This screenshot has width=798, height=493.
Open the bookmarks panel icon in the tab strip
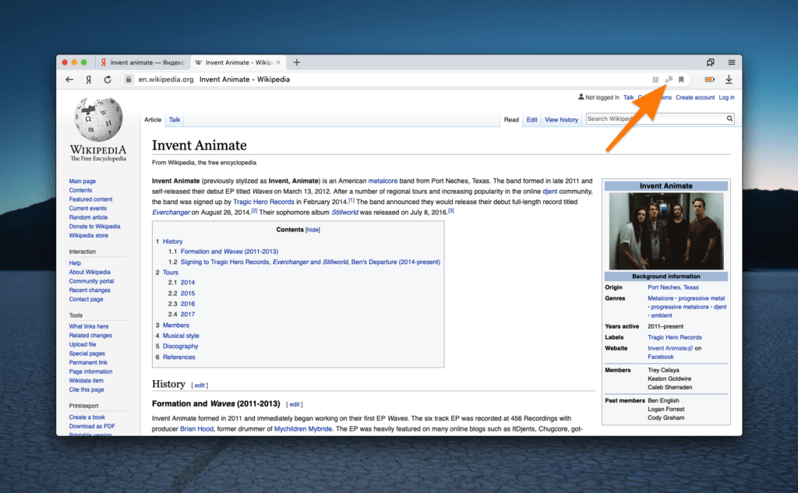coord(711,62)
